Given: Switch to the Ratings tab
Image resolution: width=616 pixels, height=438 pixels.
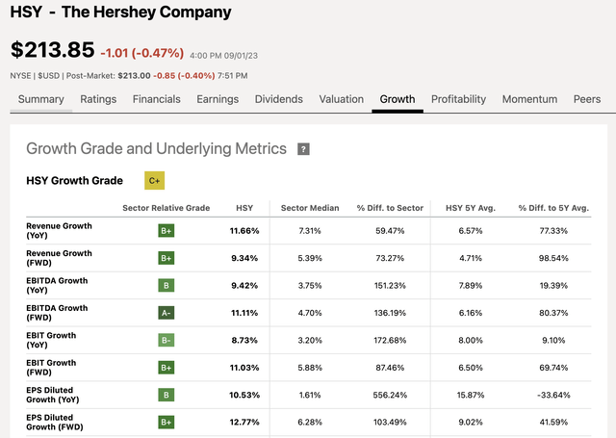Looking at the screenshot, I should pyautogui.click(x=98, y=99).
